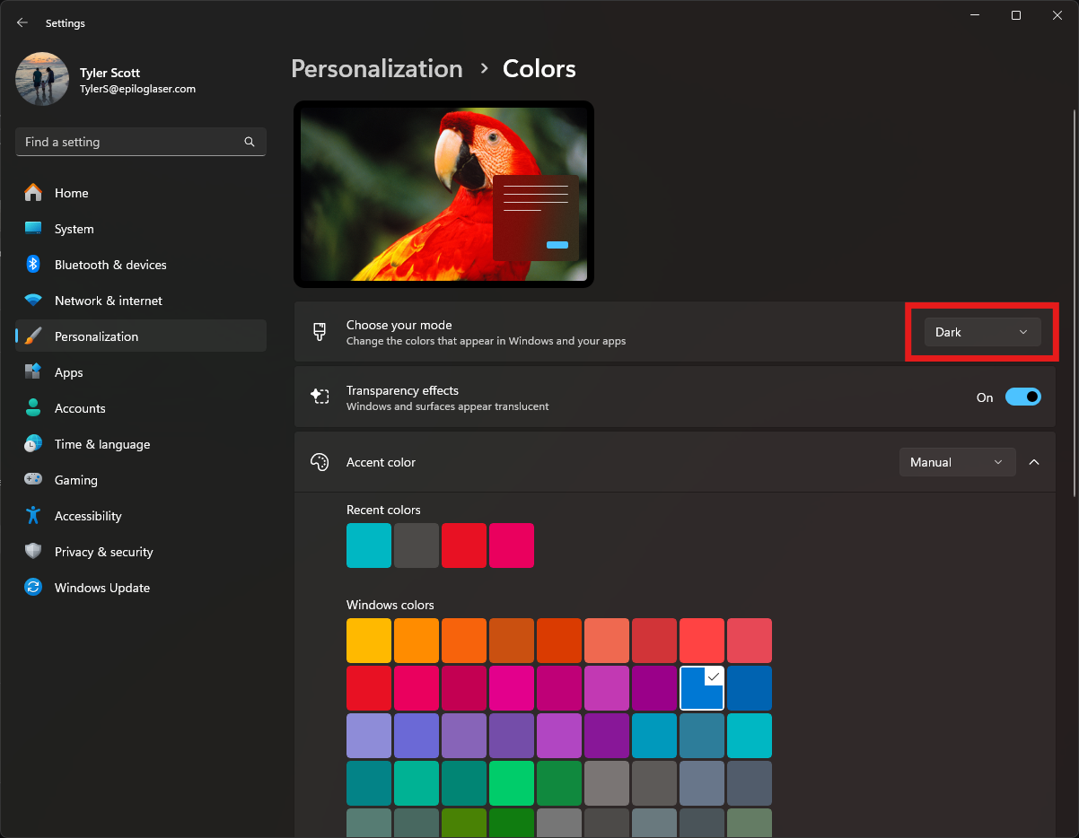This screenshot has height=838, width=1079.
Task: Click search magnifier icon in Find a setting
Action: [250, 142]
